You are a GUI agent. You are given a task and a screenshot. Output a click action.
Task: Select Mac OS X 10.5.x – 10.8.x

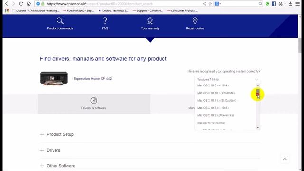(213, 108)
